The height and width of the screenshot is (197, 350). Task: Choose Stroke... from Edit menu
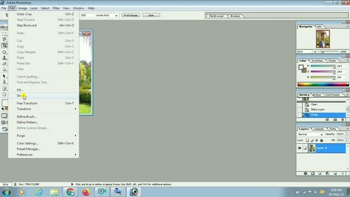44,96
